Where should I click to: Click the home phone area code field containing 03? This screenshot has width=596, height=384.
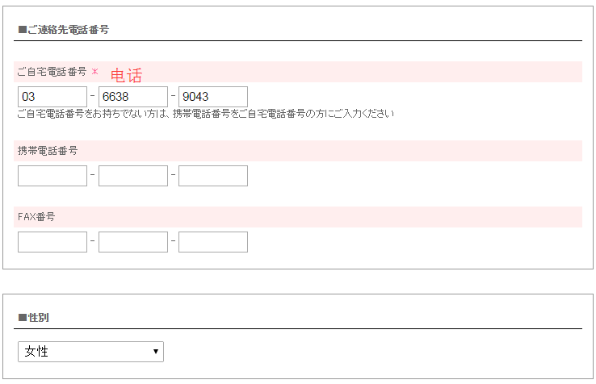click(52, 97)
